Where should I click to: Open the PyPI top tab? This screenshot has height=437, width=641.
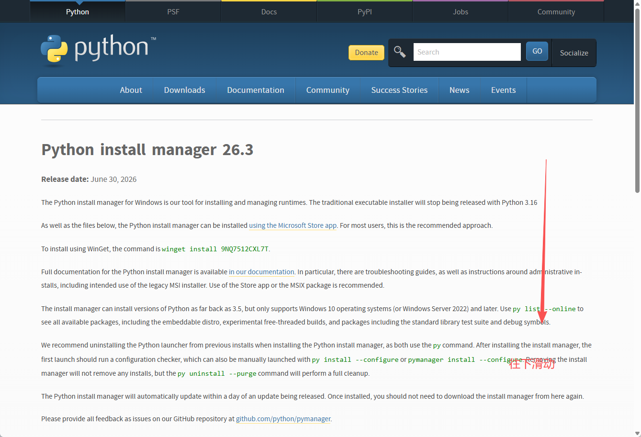(x=365, y=11)
